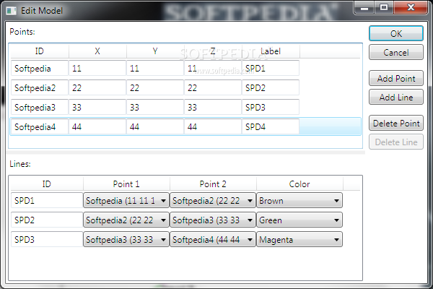This screenshot has width=433, height=289.
Task: Maximize the Edit Model window
Action: pyautogui.click(x=384, y=7)
